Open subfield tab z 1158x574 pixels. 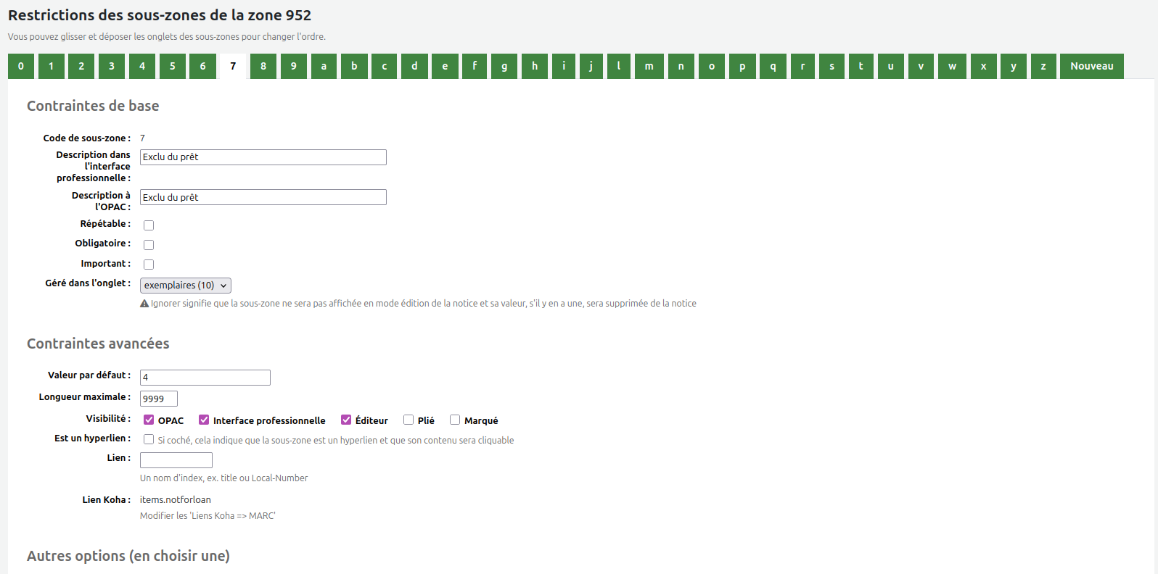click(1043, 66)
